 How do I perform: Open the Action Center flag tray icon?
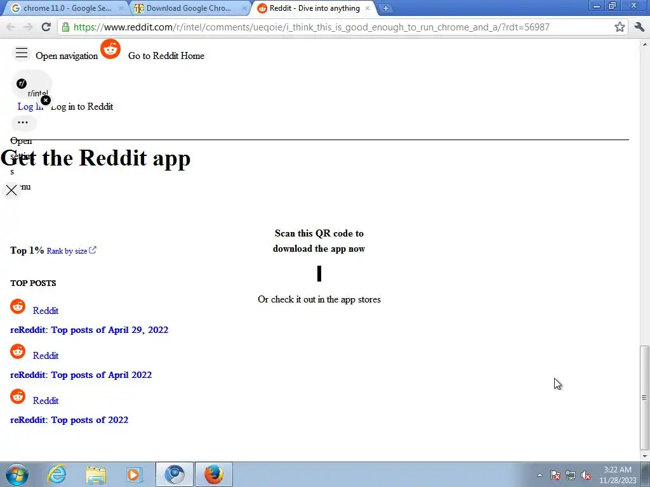pos(555,476)
